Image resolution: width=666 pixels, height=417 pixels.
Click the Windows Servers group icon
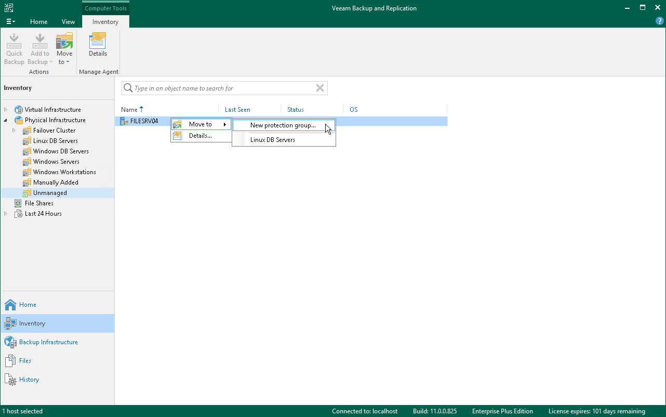(x=27, y=162)
